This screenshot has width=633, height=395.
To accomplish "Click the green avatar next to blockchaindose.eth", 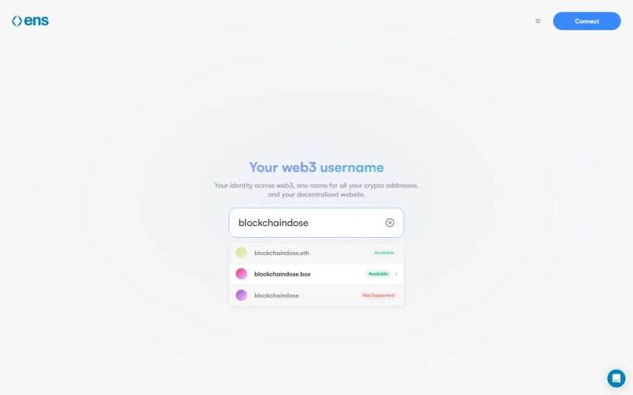I will [241, 253].
